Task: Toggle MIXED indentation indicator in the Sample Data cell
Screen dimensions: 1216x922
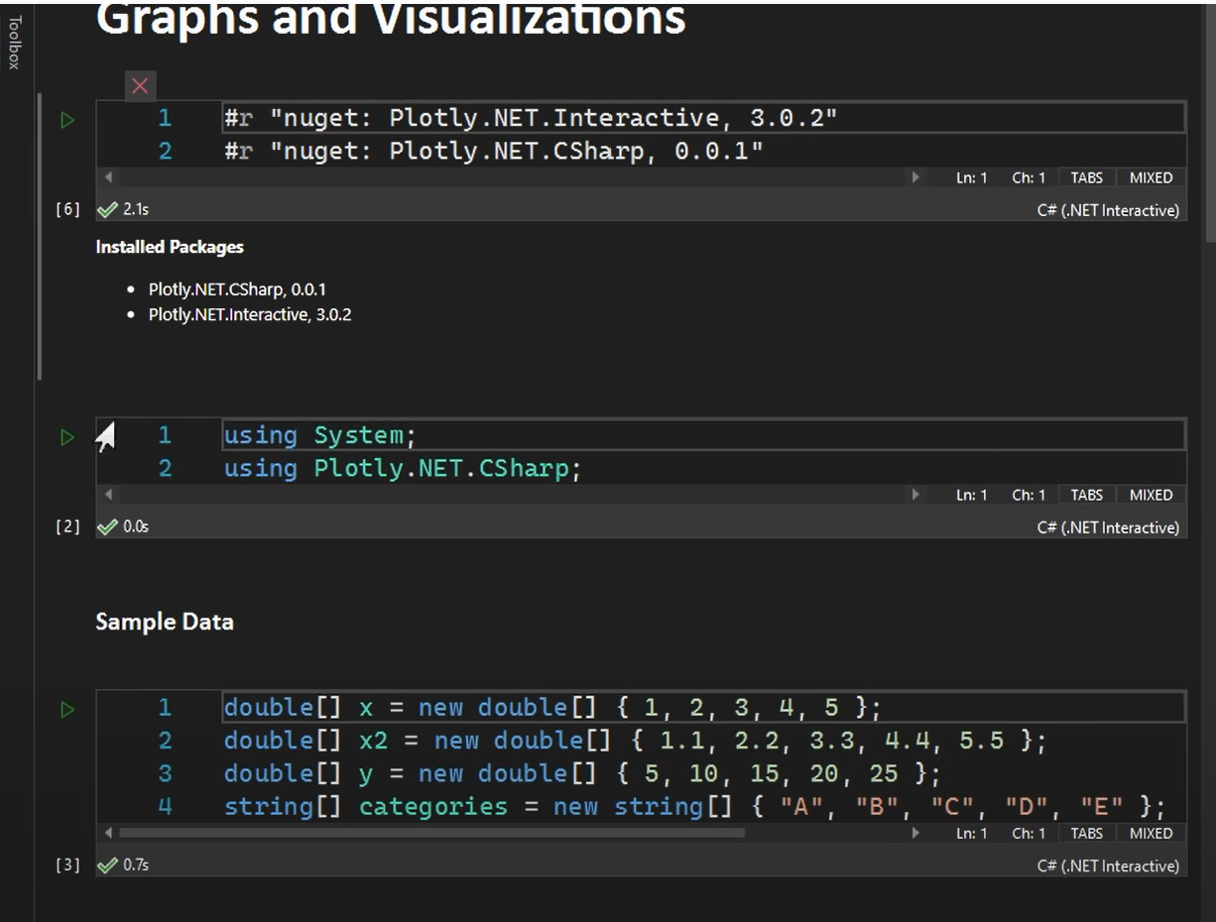Action: 1150,833
